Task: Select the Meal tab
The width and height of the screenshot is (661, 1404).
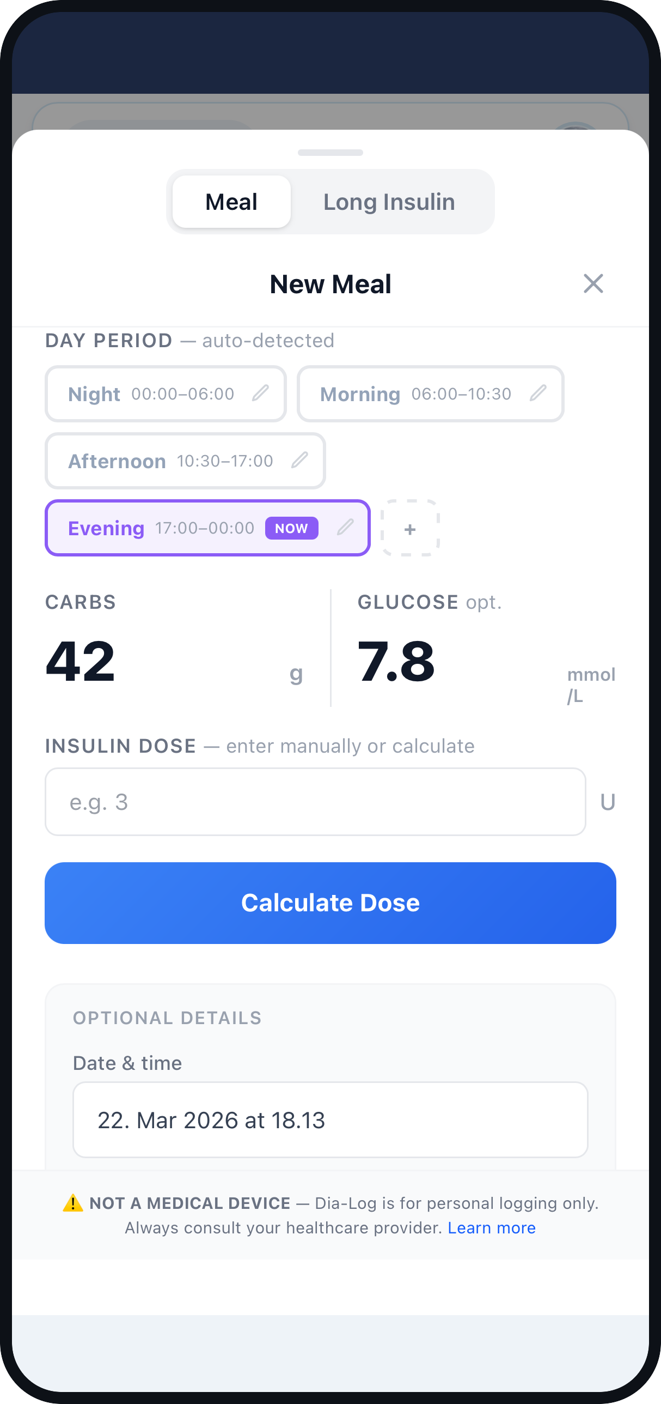Action: tap(231, 202)
